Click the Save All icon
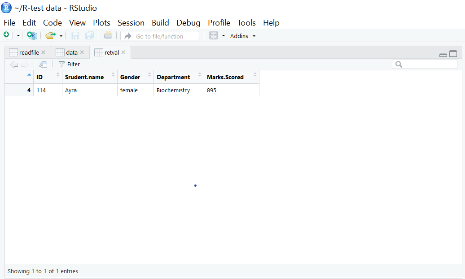 click(89, 35)
